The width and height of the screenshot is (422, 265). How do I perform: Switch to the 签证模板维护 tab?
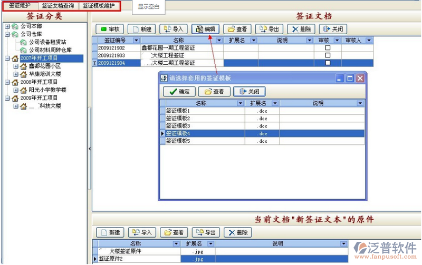99,6
